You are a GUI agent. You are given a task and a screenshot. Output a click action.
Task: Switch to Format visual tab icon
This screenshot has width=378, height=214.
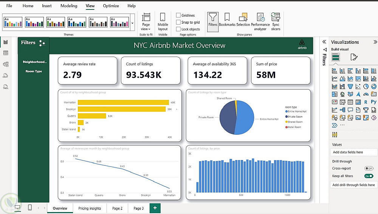click(354, 57)
